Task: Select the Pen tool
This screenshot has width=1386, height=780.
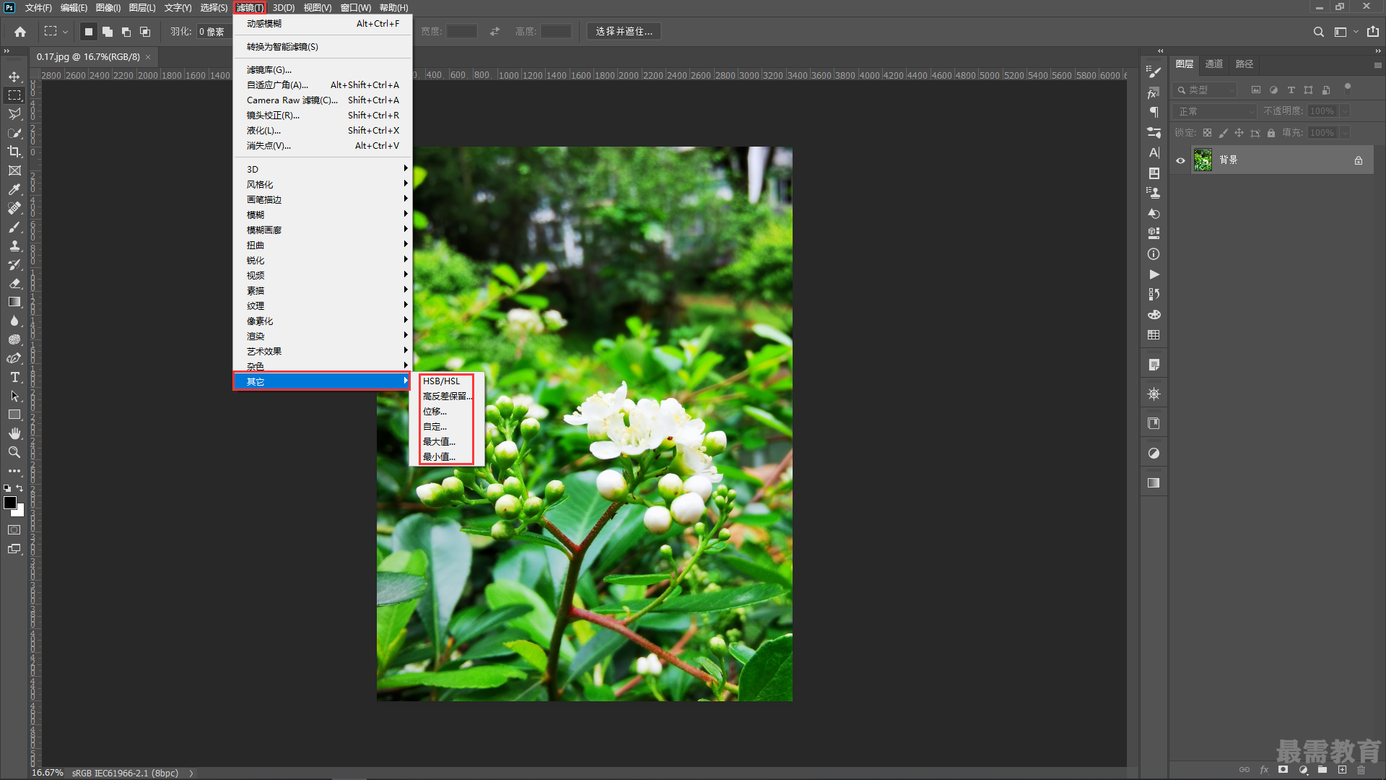Action: click(x=14, y=358)
